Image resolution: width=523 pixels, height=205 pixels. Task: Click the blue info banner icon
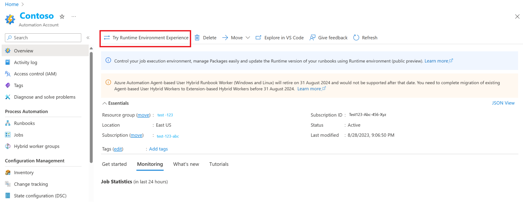tap(108, 60)
